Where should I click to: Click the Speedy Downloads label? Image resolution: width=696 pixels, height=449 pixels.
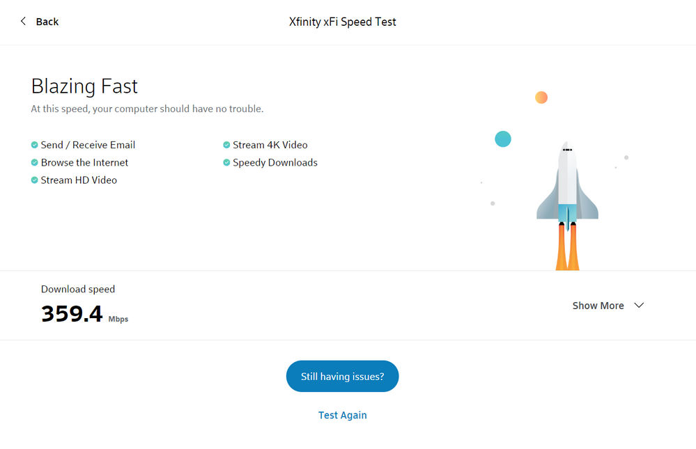pyautogui.click(x=275, y=162)
